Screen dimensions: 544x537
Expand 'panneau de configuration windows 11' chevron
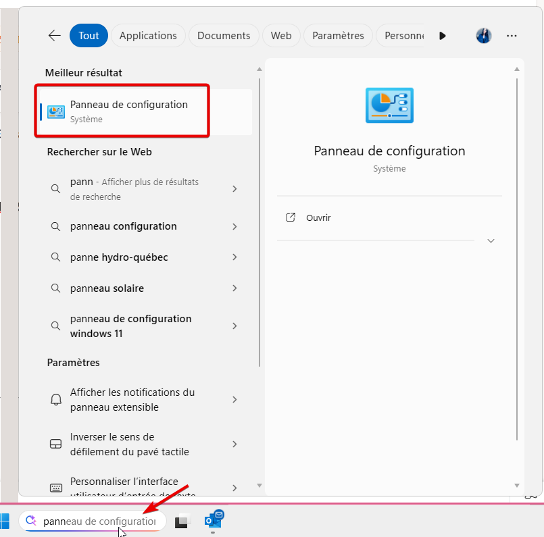[234, 326]
